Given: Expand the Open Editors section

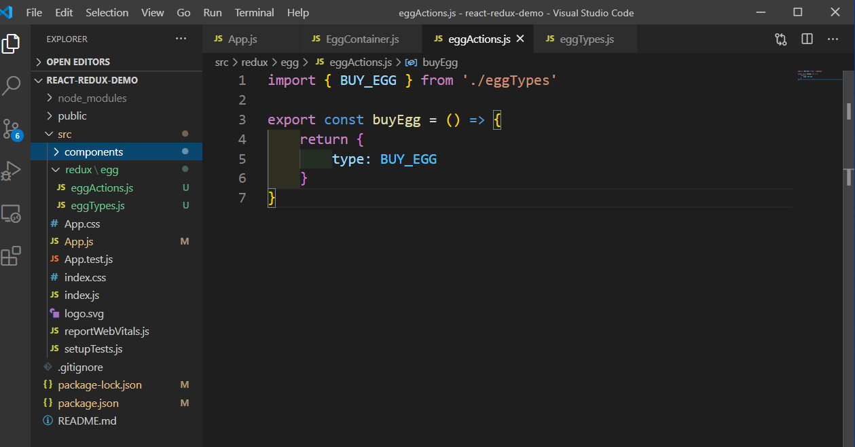Looking at the screenshot, I should (x=117, y=62).
